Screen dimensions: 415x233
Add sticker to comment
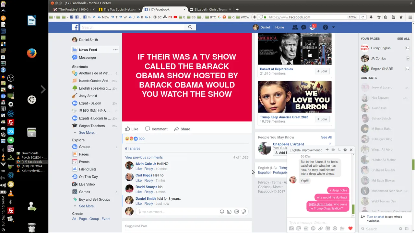tap(244, 212)
